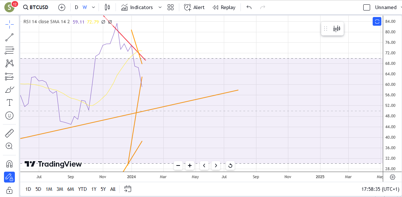Select the trend line drawing tool

(x=9, y=37)
